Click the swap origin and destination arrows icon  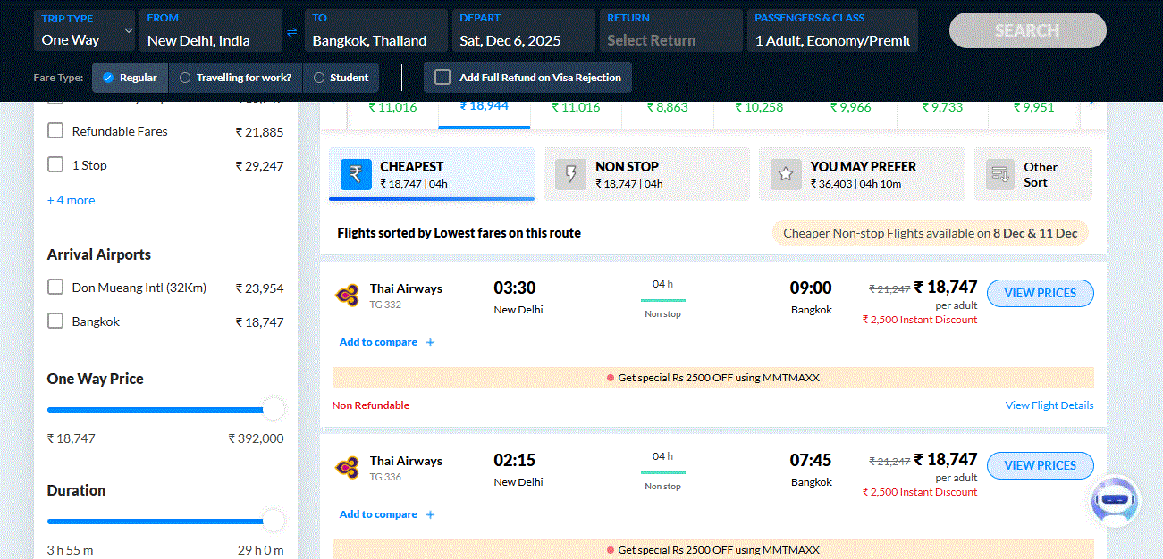[291, 32]
